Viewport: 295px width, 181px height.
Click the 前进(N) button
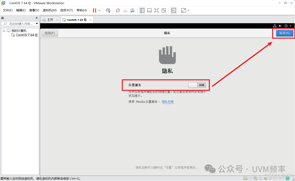point(284,33)
